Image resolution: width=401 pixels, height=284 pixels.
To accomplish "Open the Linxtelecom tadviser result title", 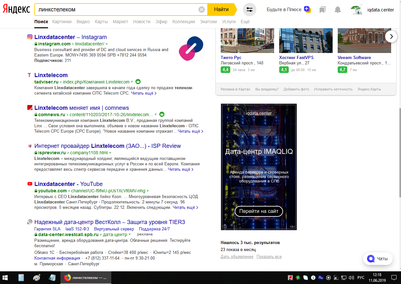I will (51, 75).
